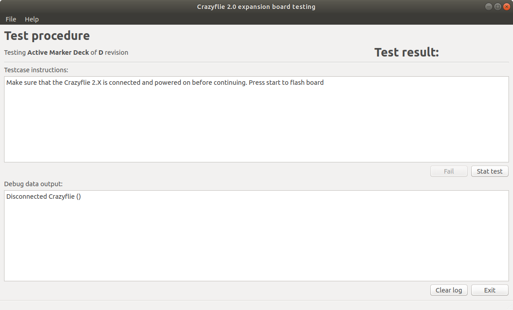Maximize the board testing window

pyautogui.click(x=497, y=7)
